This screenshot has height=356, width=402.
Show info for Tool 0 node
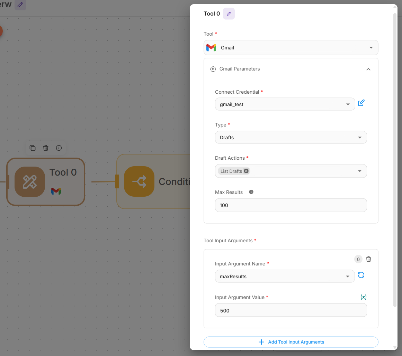(x=59, y=148)
